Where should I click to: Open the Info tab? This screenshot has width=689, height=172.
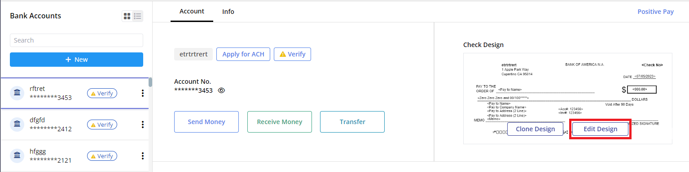[228, 12]
